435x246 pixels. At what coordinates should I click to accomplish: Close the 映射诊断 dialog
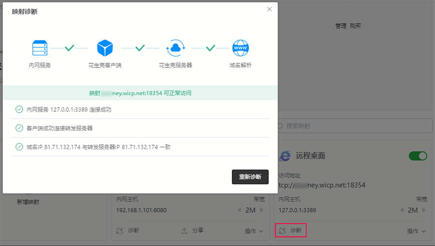click(x=269, y=9)
